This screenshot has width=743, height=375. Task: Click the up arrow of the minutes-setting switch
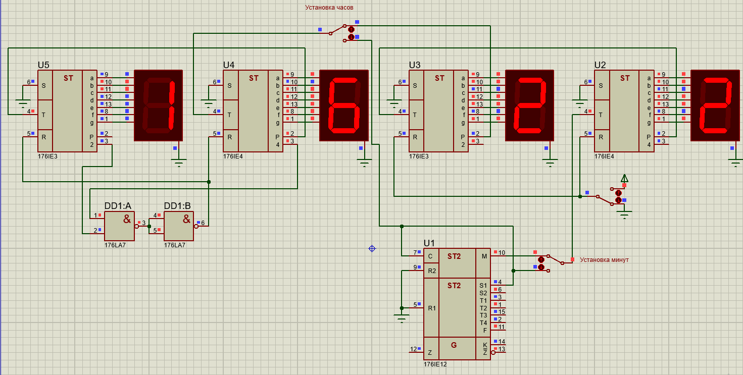[x=540, y=259]
